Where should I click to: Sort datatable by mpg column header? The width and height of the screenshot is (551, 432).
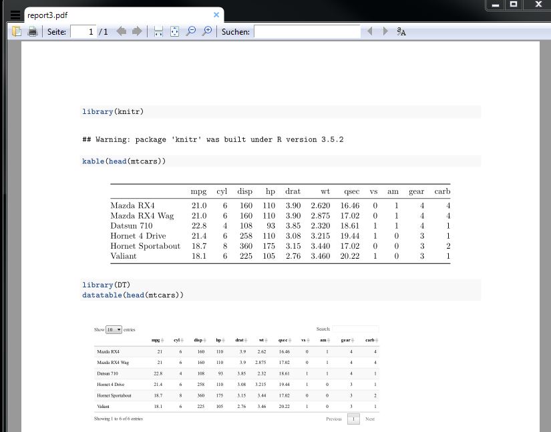156,340
